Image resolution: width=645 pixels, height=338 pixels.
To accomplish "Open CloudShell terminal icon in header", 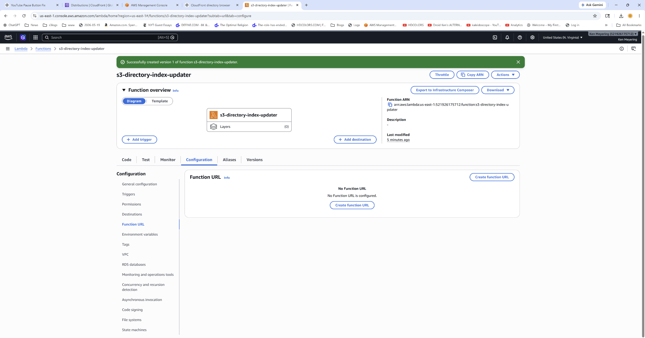I will coord(495,37).
